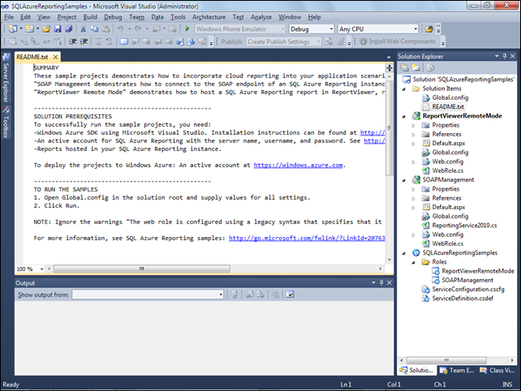This screenshot has height=391, width=521.
Task: Open the Debug configuration dropdown
Action: pyautogui.click(x=331, y=29)
